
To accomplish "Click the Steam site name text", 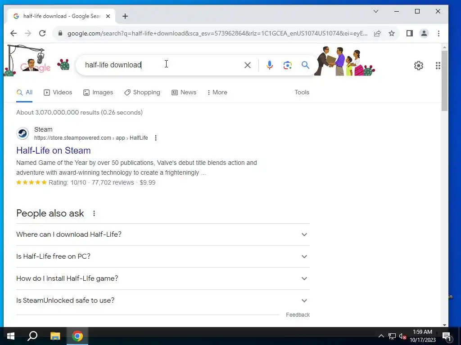I will tap(43, 129).
